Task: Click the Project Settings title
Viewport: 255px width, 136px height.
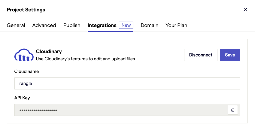Action: click(x=26, y=10)
